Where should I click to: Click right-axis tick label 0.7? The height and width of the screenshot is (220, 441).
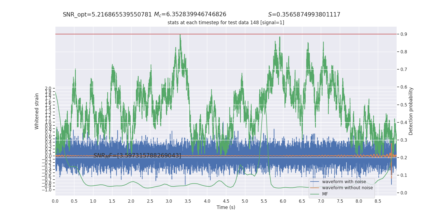(404, 69)
